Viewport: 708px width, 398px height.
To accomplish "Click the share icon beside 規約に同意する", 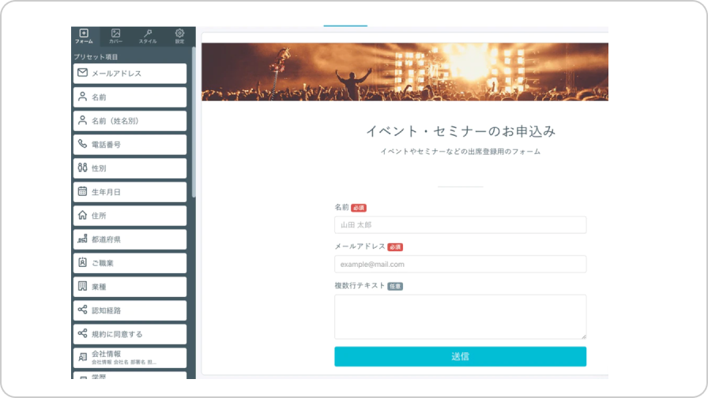I will click(x=82, y=333).
